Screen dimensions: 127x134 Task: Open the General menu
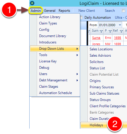50,11
